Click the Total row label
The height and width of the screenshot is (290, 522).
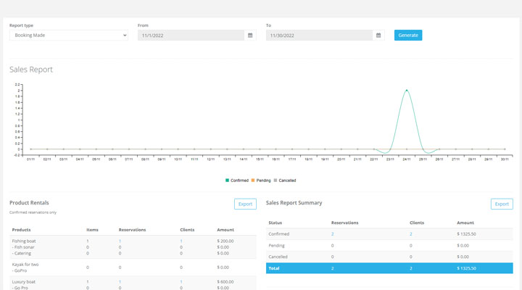point(274,268)
